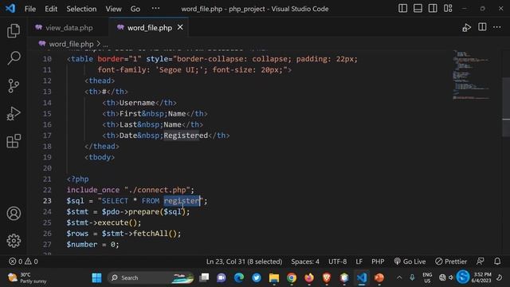The width and height of the screenshot is (510, 287).
Task: Click the Run Code play icon
Action: pos(466,28)
